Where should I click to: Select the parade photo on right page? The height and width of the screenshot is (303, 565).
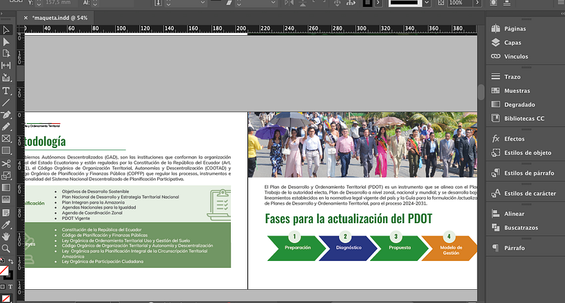[x=362, y=145]
